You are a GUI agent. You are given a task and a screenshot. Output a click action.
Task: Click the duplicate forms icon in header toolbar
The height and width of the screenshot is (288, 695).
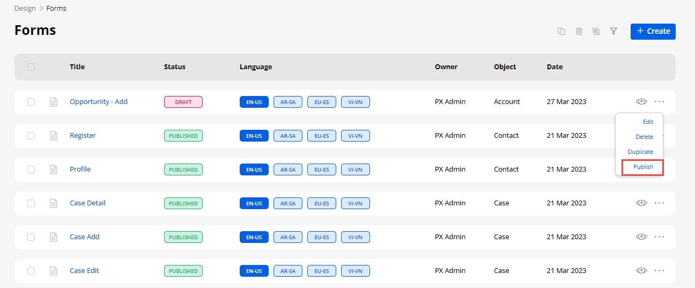coord(561,31)
